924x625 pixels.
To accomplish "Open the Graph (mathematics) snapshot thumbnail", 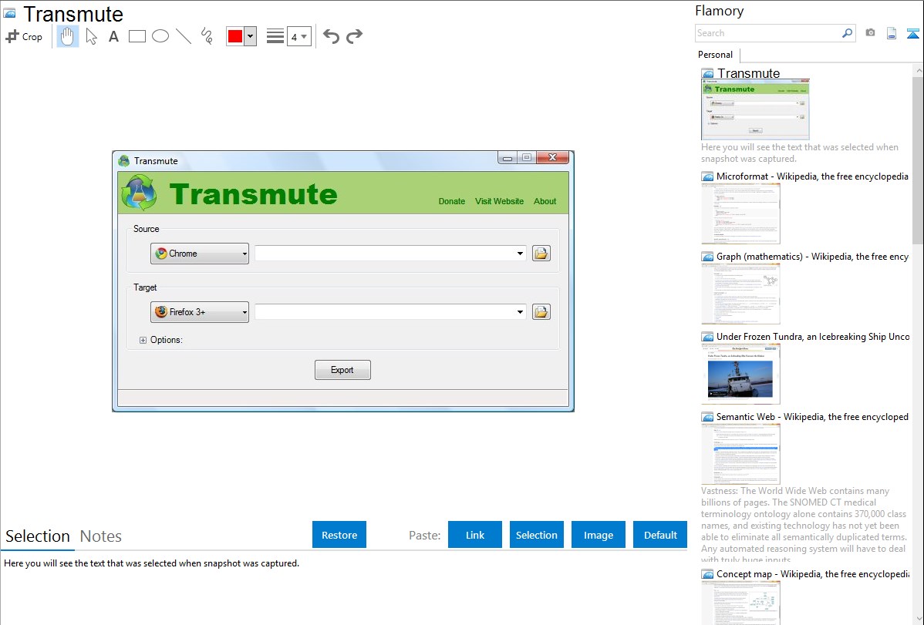I will 740,294.
